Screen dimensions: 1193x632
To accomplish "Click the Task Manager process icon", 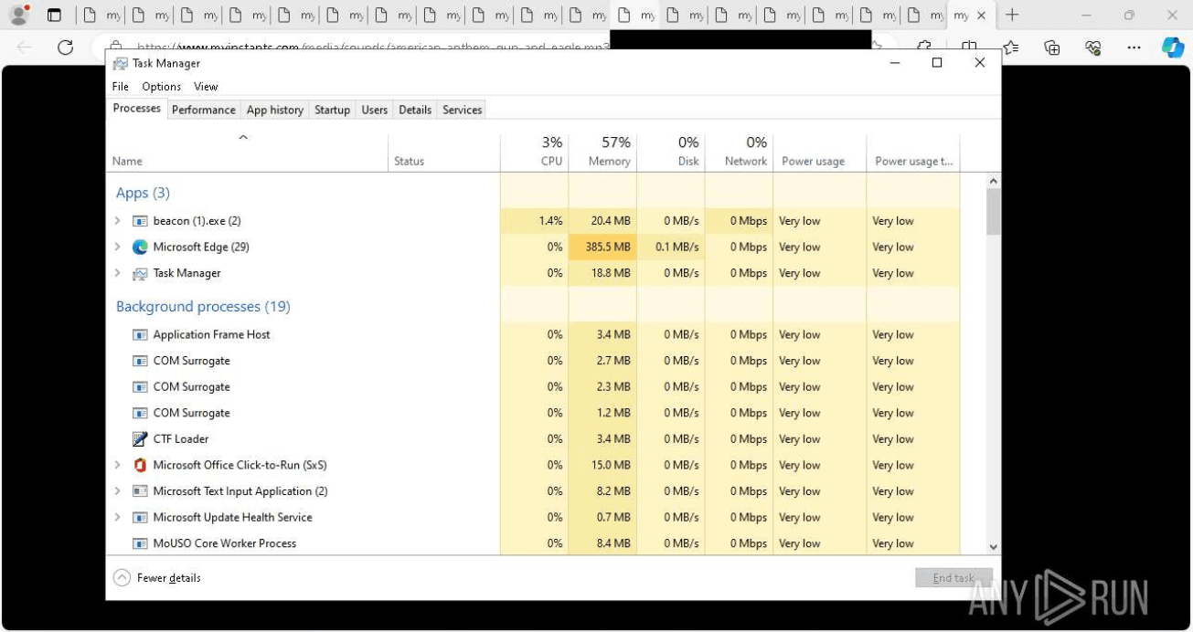I will 140,273.
